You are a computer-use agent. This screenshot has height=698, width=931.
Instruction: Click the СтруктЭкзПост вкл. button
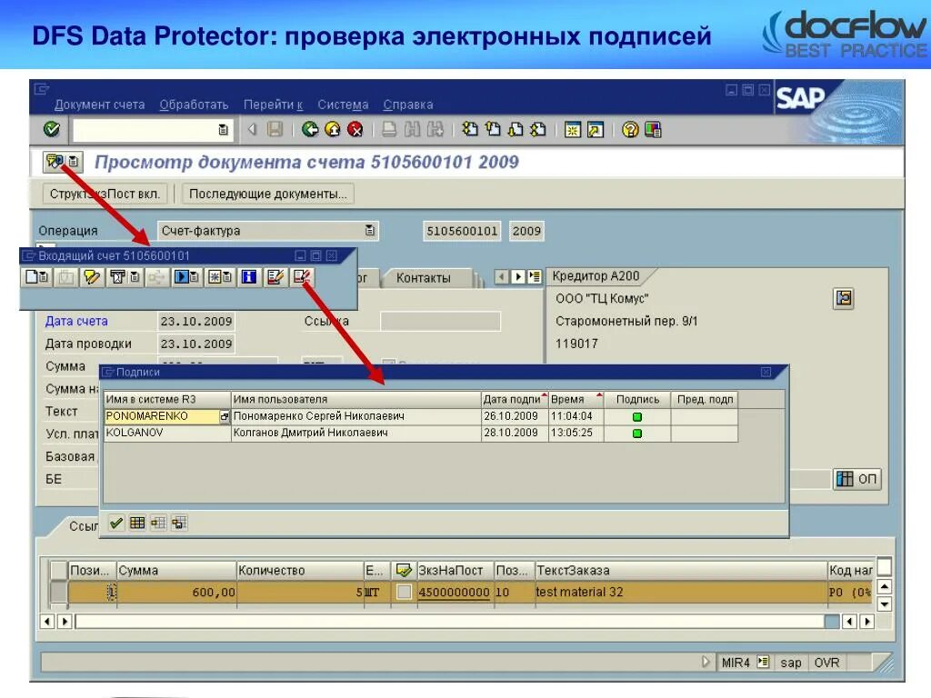click(105, 194)
